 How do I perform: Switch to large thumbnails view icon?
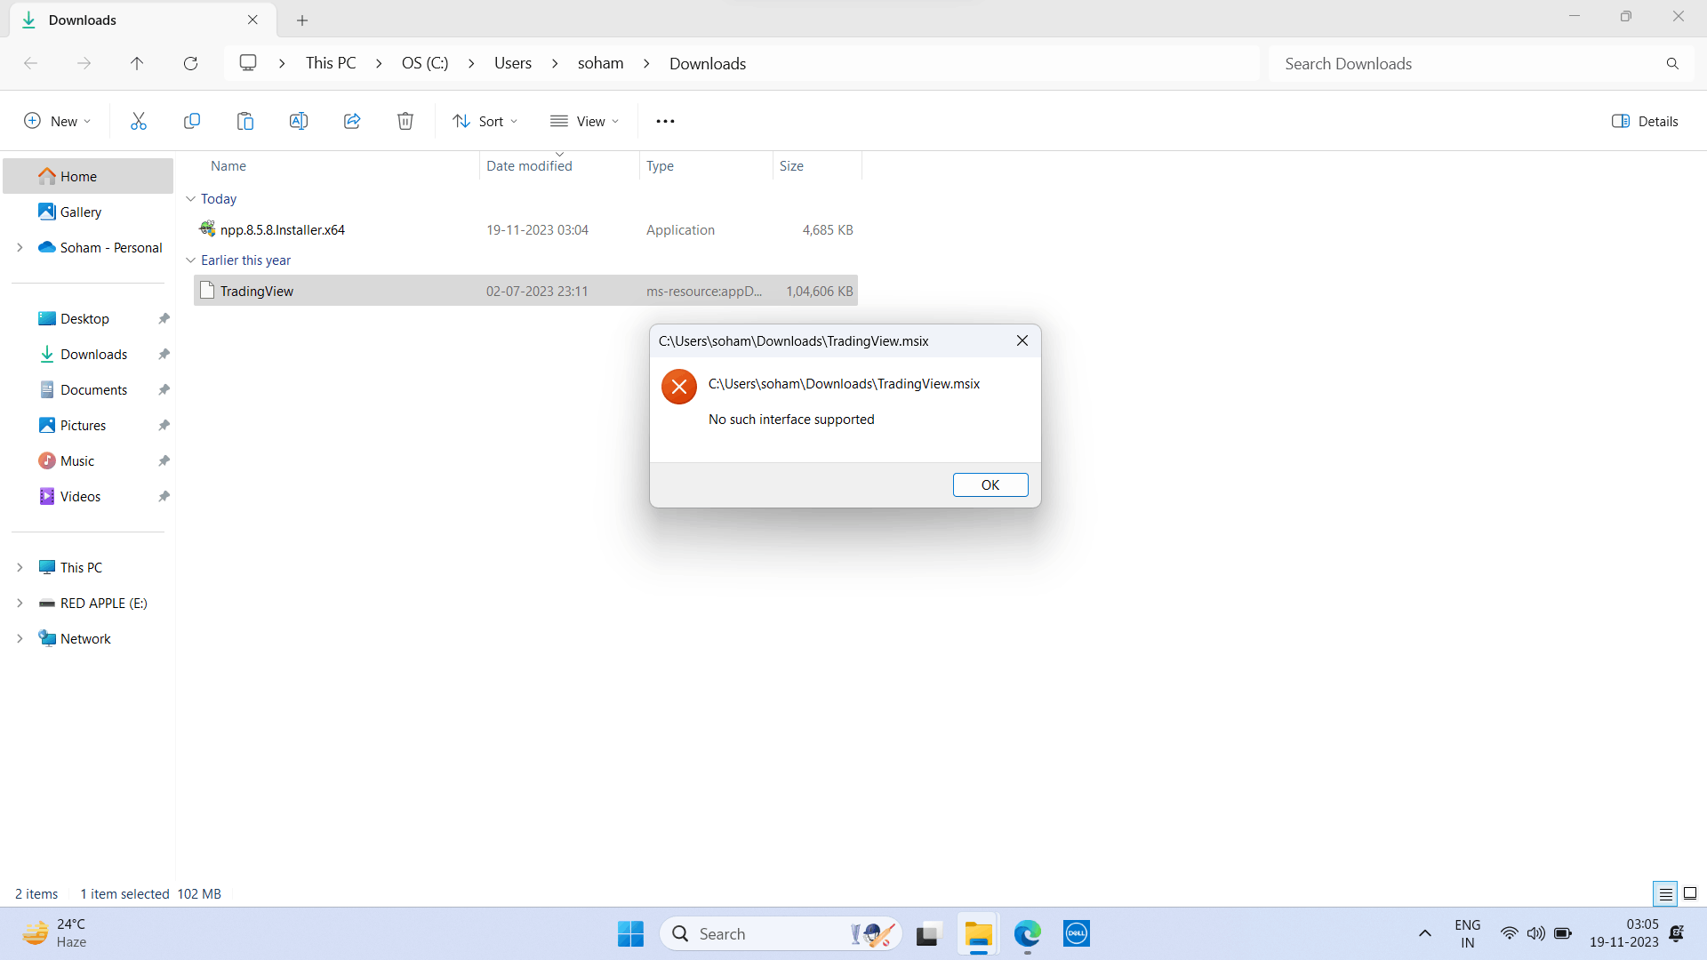pyautogui.click(x=1690, y=893)
